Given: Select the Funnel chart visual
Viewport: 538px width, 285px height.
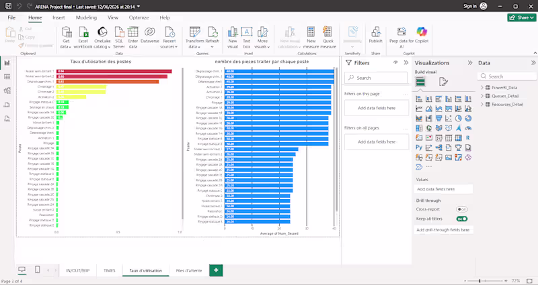Looking at the screenshot, I should tap(438, 119).
